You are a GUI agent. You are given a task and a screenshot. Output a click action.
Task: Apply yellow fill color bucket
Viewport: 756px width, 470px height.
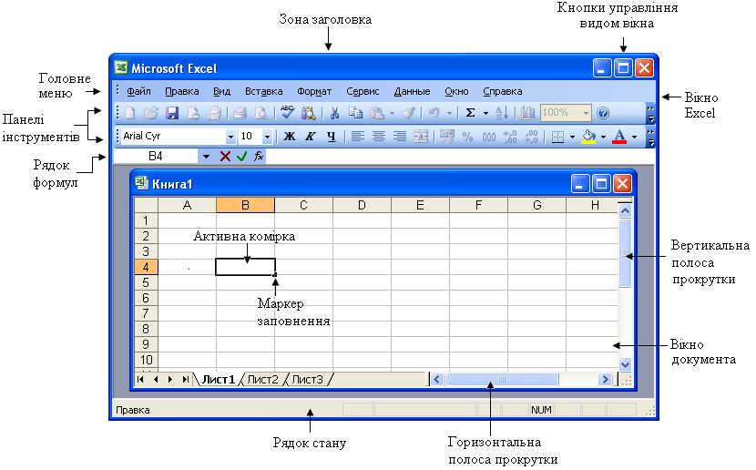(588, 137)
